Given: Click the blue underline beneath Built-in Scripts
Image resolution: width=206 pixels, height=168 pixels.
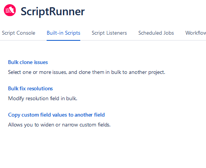Looking at the screenshot, I should click(x=63, y=40).
